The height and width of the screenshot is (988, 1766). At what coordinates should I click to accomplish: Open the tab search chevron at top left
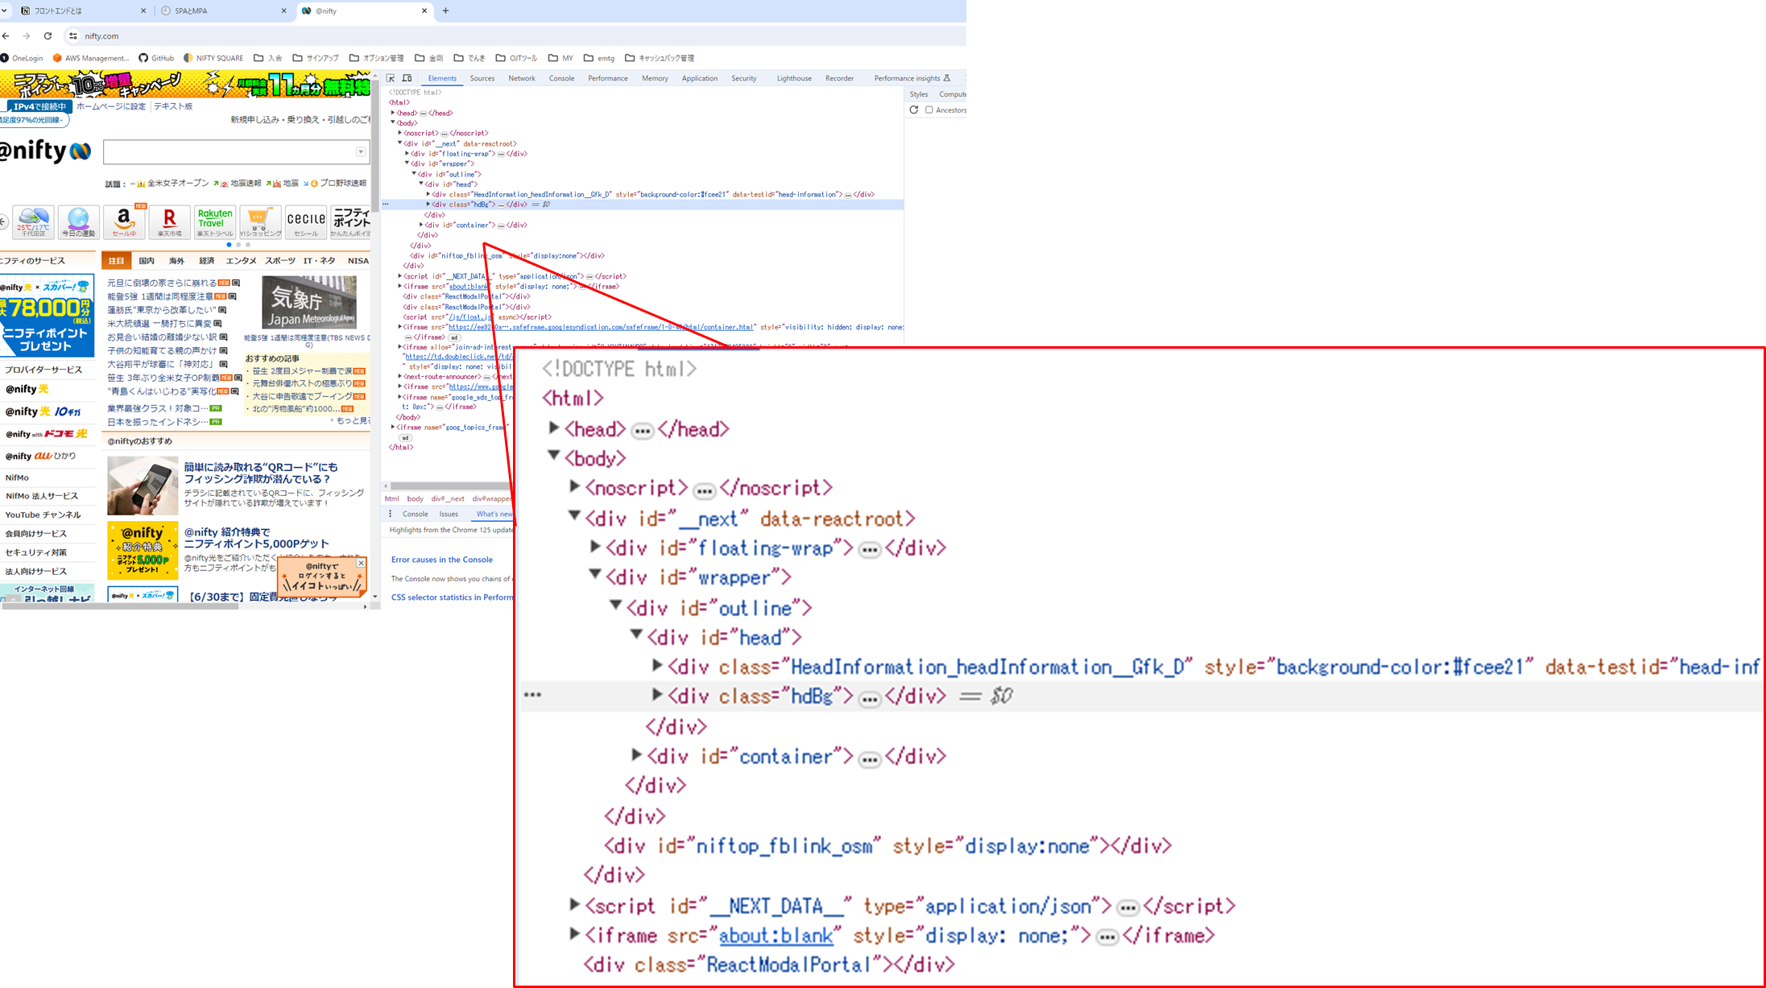(x=5, y=11)
